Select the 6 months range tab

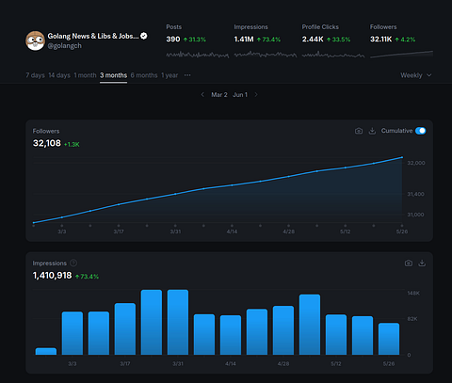tap(144, 75)
